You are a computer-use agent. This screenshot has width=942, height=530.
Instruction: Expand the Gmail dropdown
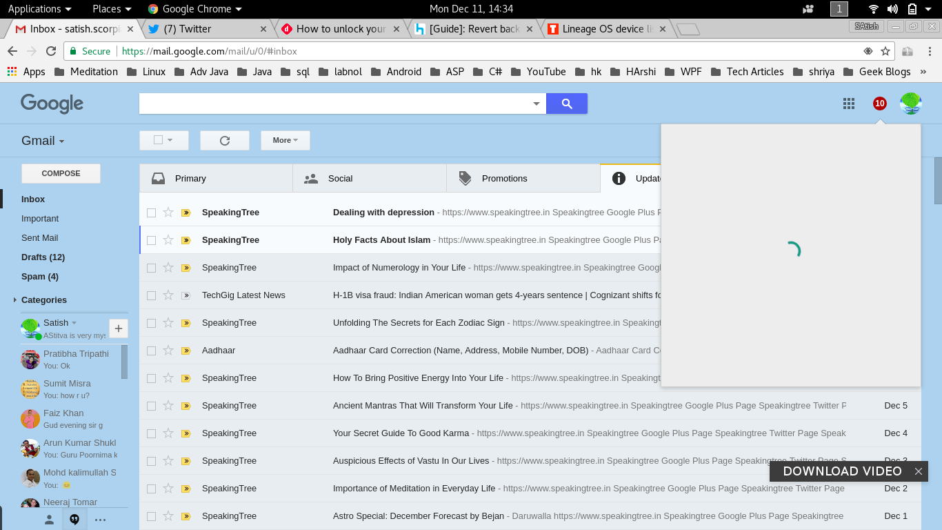pos(43,141)
